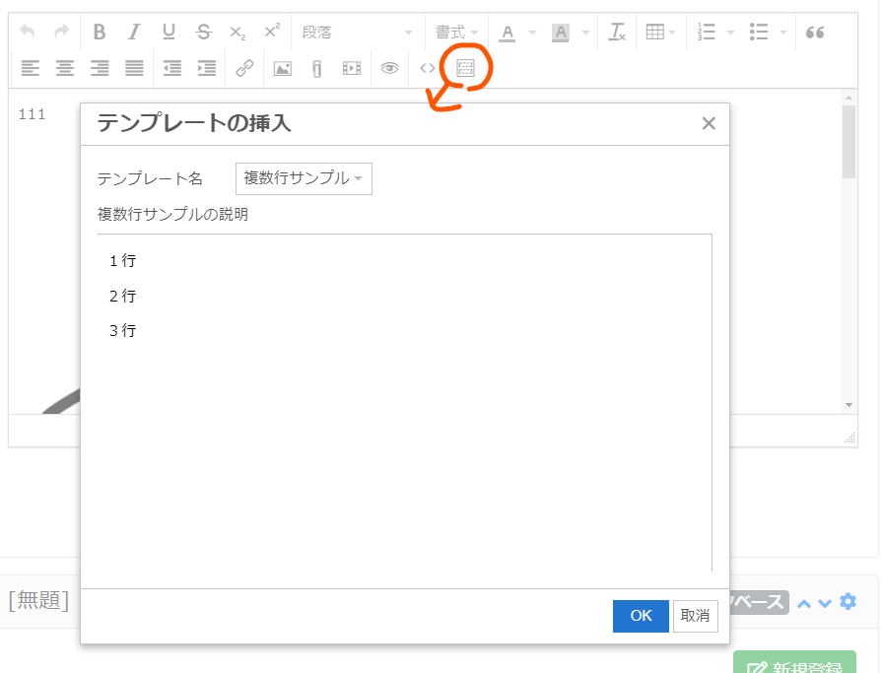Open the 段落 paragraph format dropdown
The image size is (882, 673).
358,32
